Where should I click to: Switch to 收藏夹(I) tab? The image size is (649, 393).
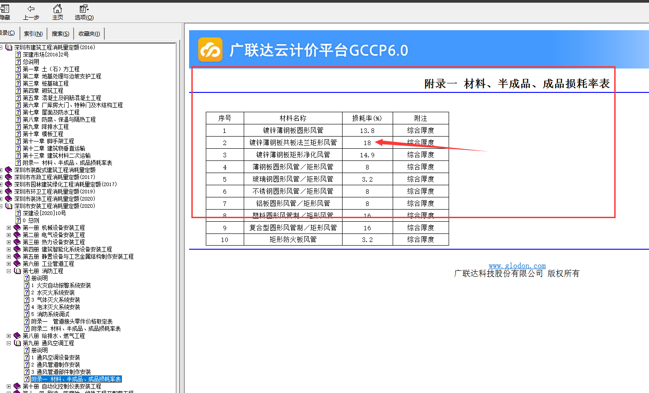pyautogui.click(x=89, y=34)
